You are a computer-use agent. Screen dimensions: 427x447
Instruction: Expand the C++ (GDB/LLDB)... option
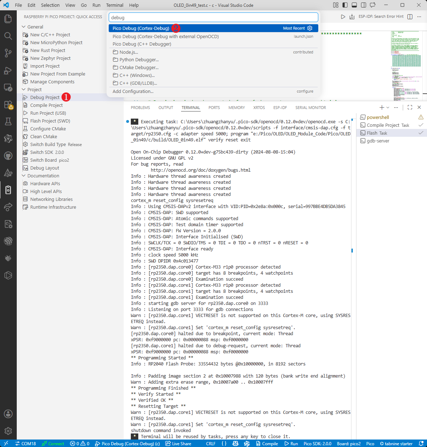[213, 83]
